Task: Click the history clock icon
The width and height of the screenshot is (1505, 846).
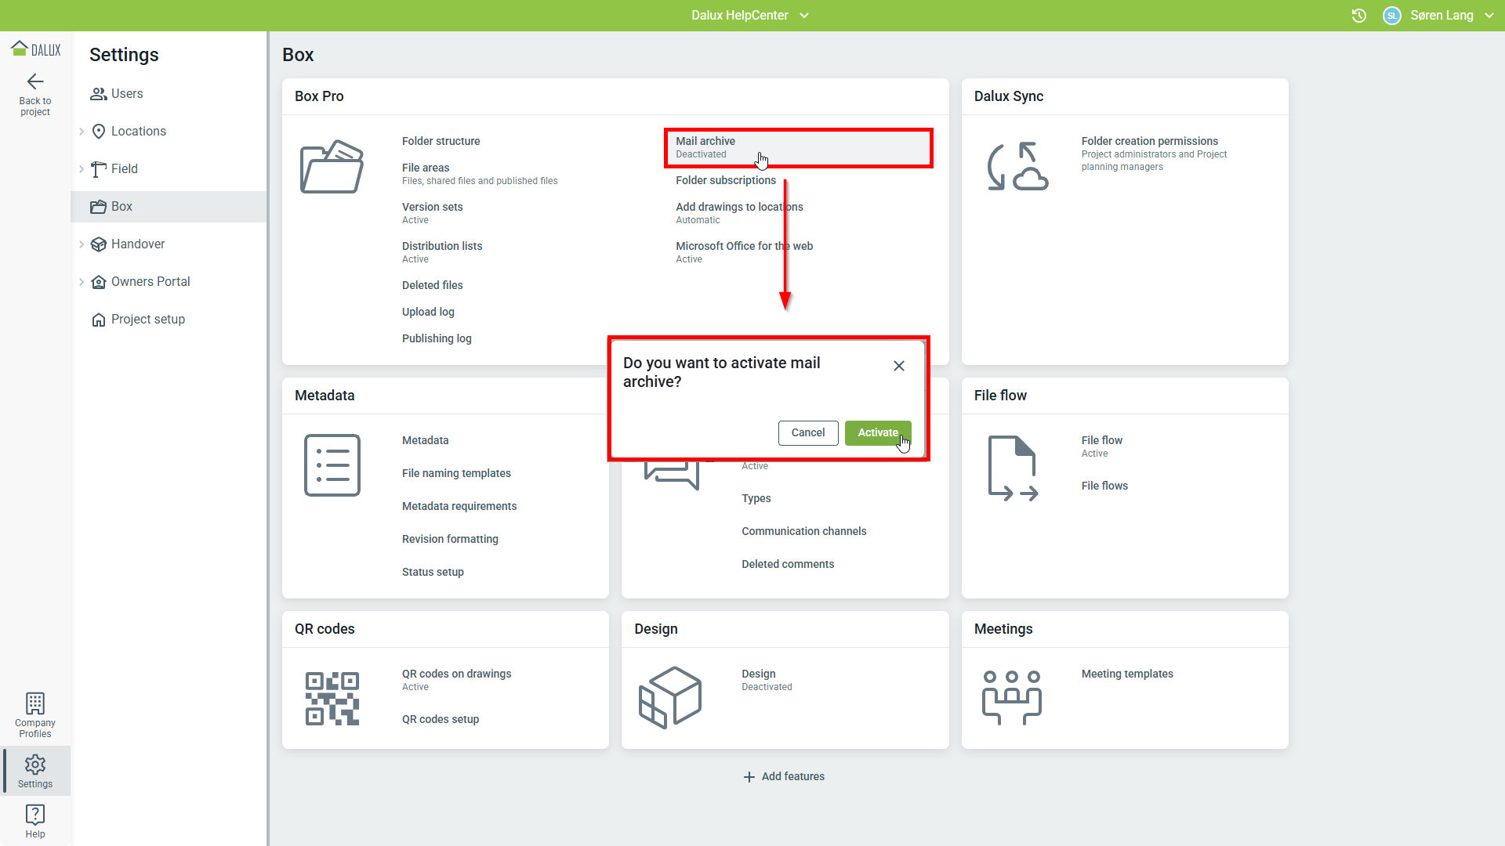Action: (x=1359, y=16)
